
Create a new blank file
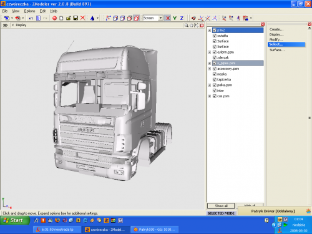click(61, 18)
